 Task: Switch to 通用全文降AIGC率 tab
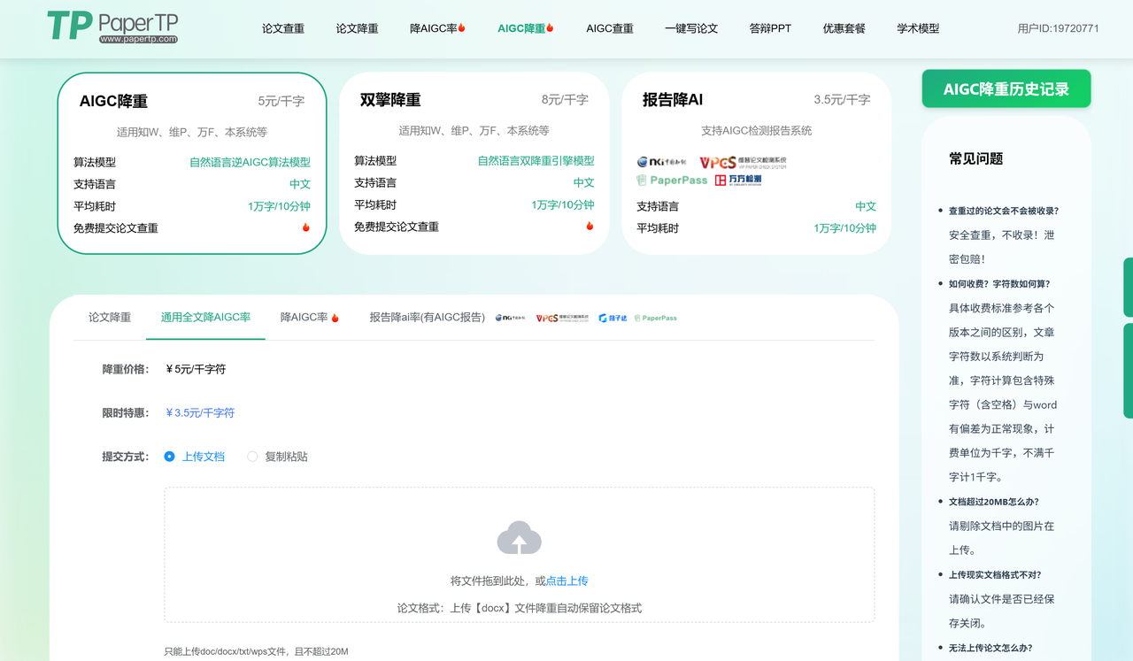coord(205,317)
